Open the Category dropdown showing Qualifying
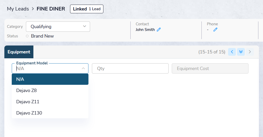Image resolution: width=263 pixels, height=137 pixels. (x=58, y=27)
